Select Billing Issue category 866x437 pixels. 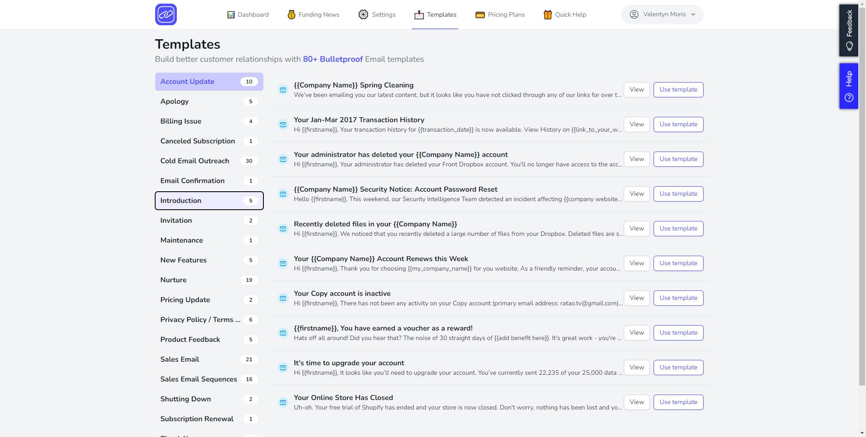(x=209, y=121)
